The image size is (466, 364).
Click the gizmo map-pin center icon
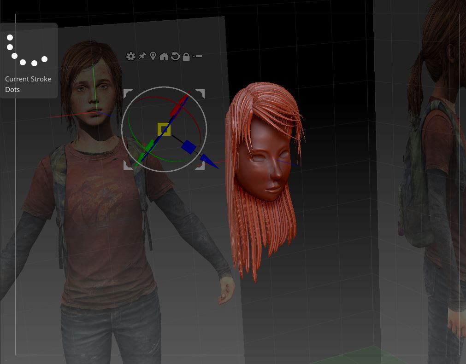tap(153, 56)
